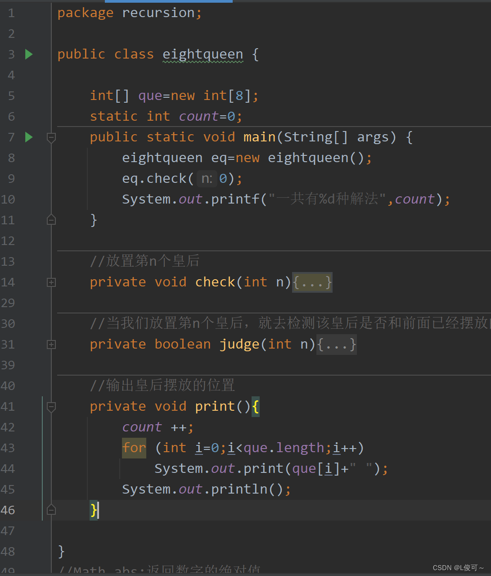Screen dimensions: 491x576
Task: Collapse the print method using its gutter marker
Action: [x=51, y=406]
